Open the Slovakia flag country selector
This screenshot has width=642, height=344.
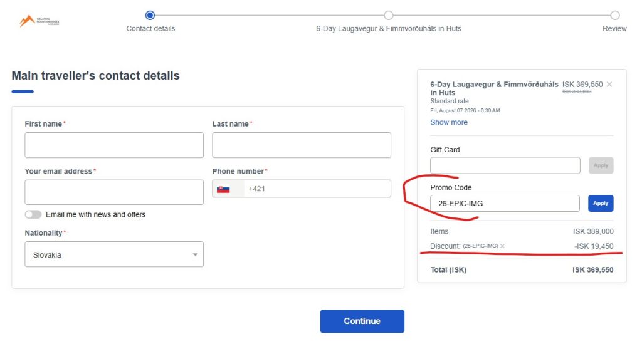pyautogui.click(x=228, y=189)
